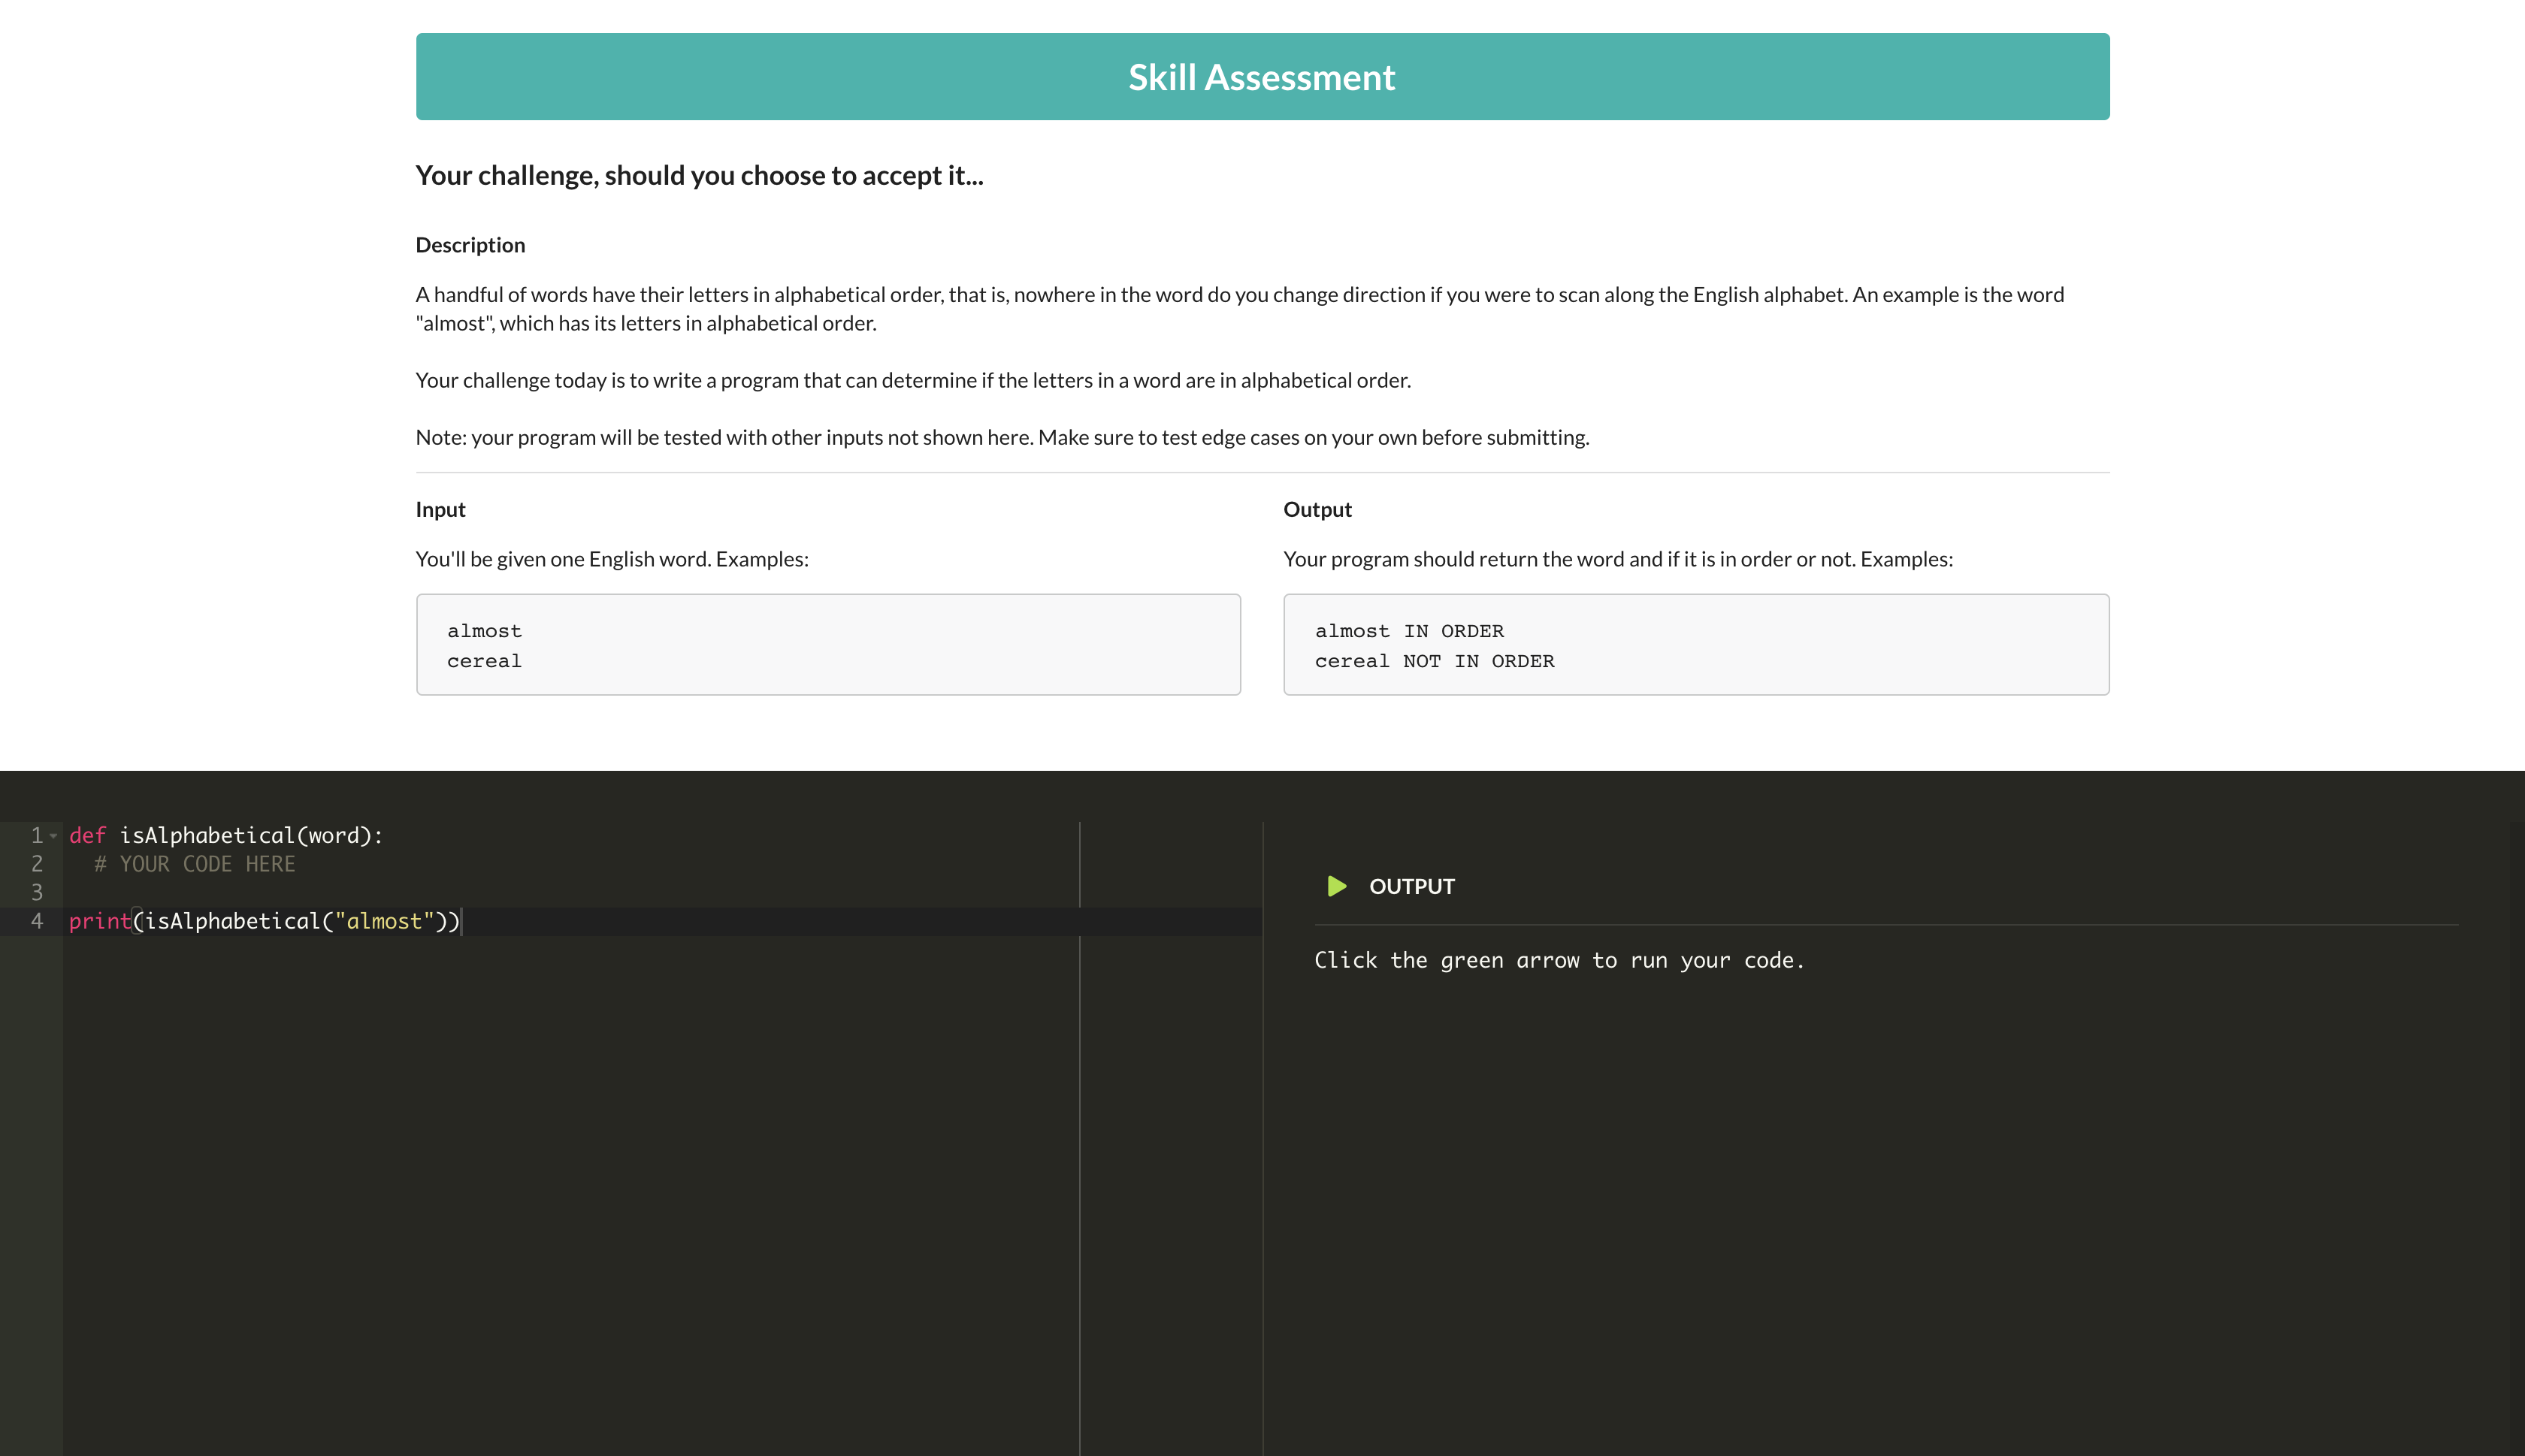Click 'almost' in the Input example box
The width and height of the screenshot is (2525, 1456).
coord(484,631)
